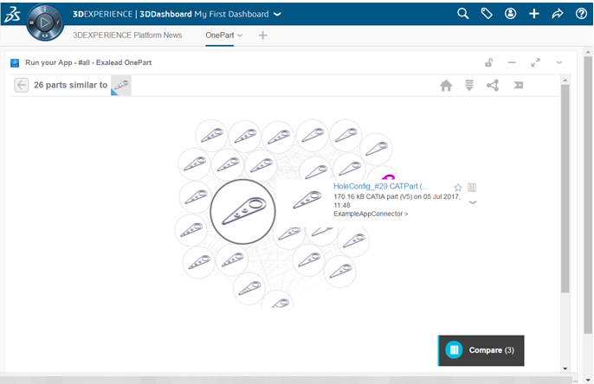Click the widget inner vertical scrollbar
594x384 pixels.
(x=565, y=189)
